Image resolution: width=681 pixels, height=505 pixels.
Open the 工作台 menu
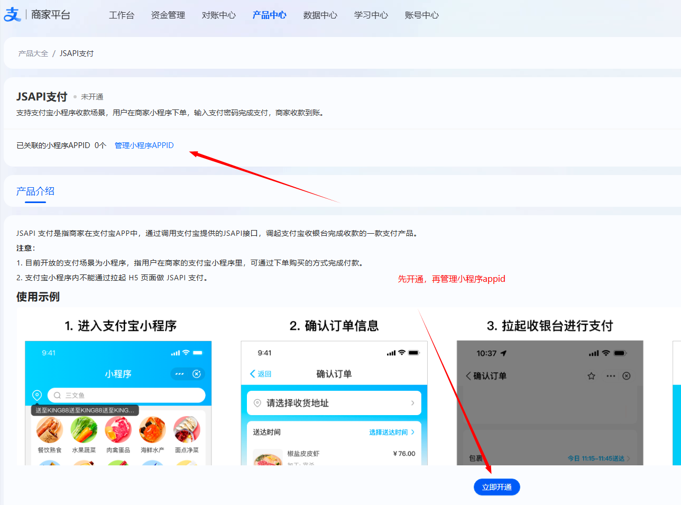(x=122, y=15)
